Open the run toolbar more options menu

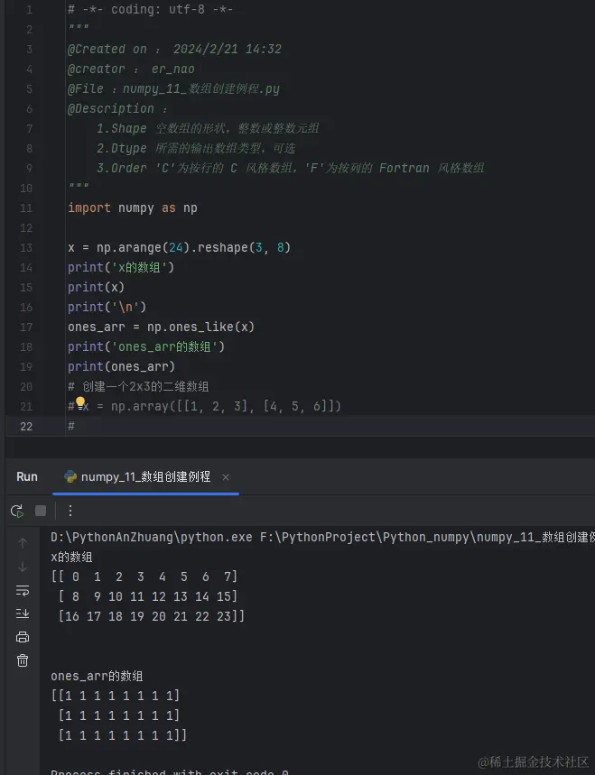70,511
